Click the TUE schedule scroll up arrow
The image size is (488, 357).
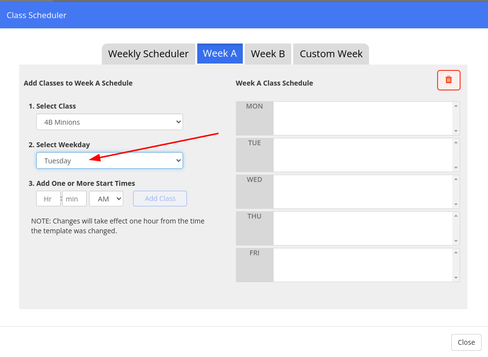click(x=456, y=142)
